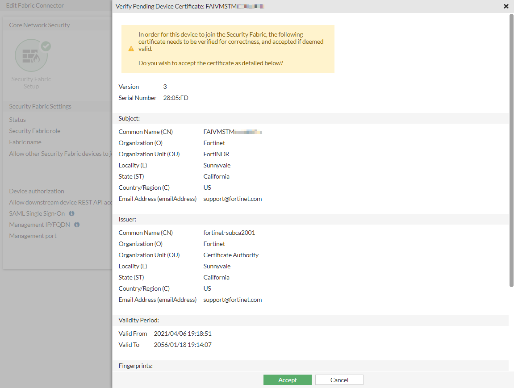The height and width of the screenshot is (388, 514).
Task: Close the Verify Pending Device Certificate dialog
Action: coord(506,6)
